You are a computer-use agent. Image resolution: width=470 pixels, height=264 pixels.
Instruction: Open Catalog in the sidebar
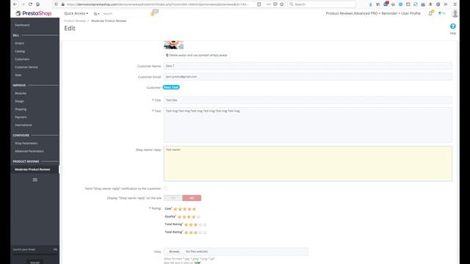point(20,51)
